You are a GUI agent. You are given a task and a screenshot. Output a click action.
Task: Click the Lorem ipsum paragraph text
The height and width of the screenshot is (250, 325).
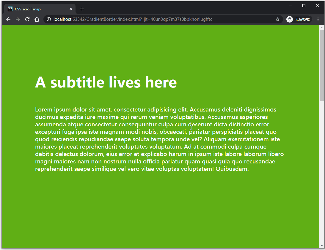[x=159, y=139]
